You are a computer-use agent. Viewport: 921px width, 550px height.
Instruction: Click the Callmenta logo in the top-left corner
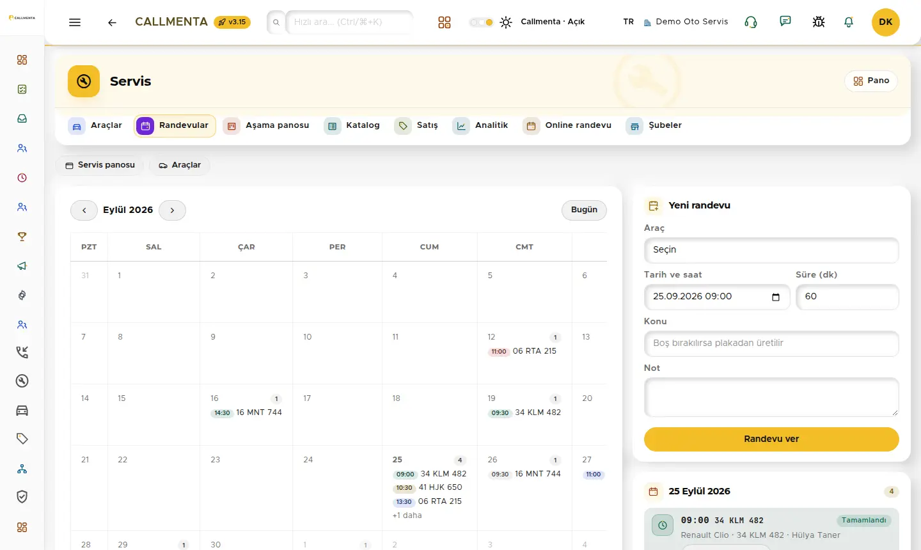22,18
